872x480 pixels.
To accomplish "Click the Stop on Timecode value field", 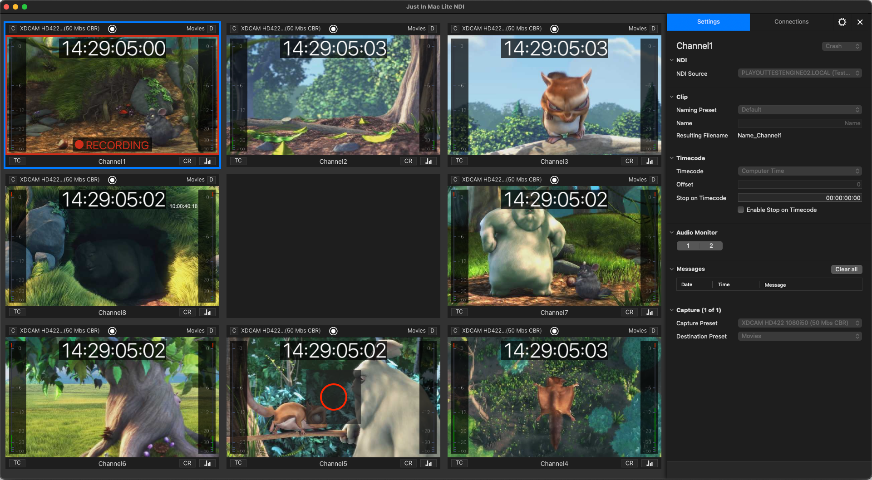I will coord(800,198).
